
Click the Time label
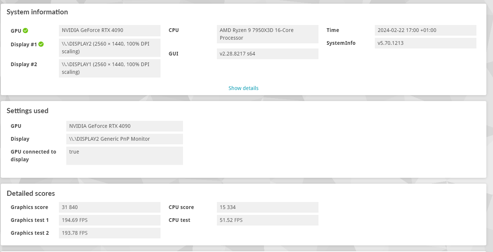click(x=333, y=30)
